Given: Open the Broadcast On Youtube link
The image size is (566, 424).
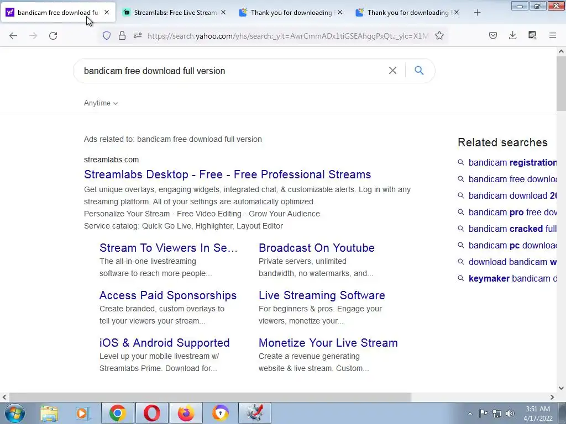Looking at the screenshot, I should (x=317, y=248).
